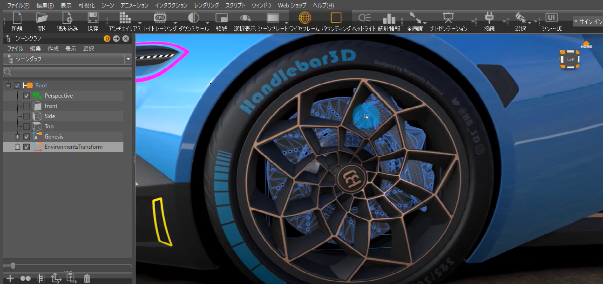Toggle the EnvironmentsTransform checkbox
This screenshot has width=603, height=284.
point(27,147)
